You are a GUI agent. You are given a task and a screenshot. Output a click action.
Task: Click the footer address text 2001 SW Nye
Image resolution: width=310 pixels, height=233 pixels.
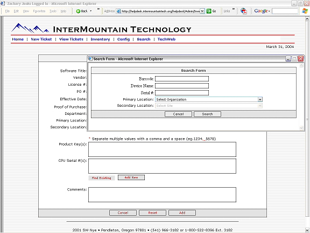tap(84, 230)
